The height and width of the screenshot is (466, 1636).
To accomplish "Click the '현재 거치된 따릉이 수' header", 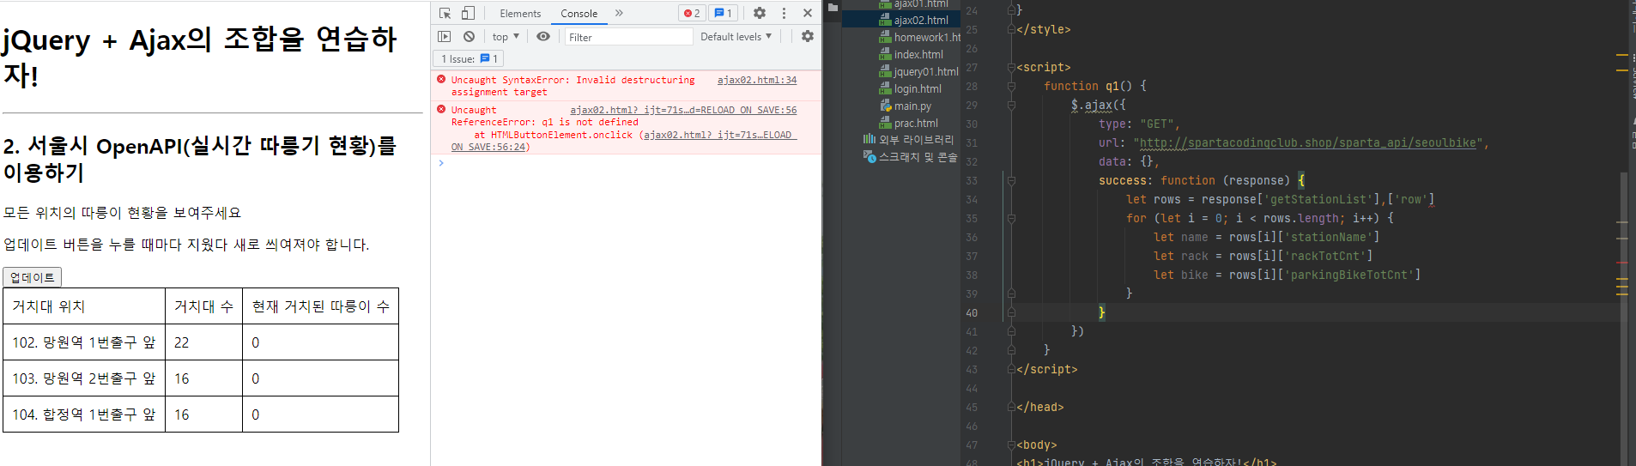I will pos(320,306).
